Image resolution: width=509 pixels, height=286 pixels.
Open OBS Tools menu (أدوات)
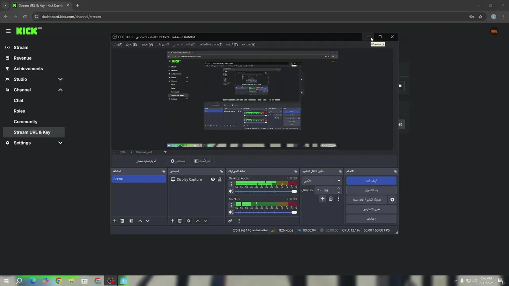[232, 44]
